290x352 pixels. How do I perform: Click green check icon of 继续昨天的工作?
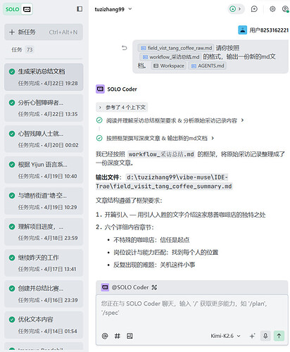pyautogui.click(x=12, y=258)
